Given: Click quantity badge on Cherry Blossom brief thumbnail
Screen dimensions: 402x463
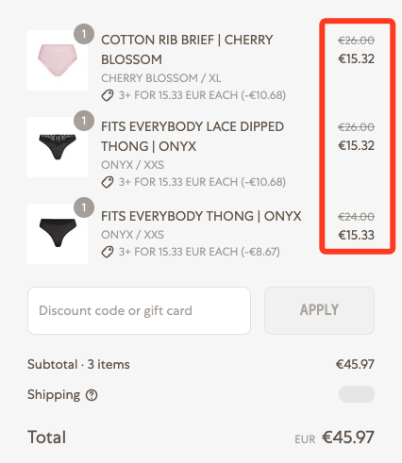Looking at the screenshot, I should pyautogui.click(x=84, y=34).
